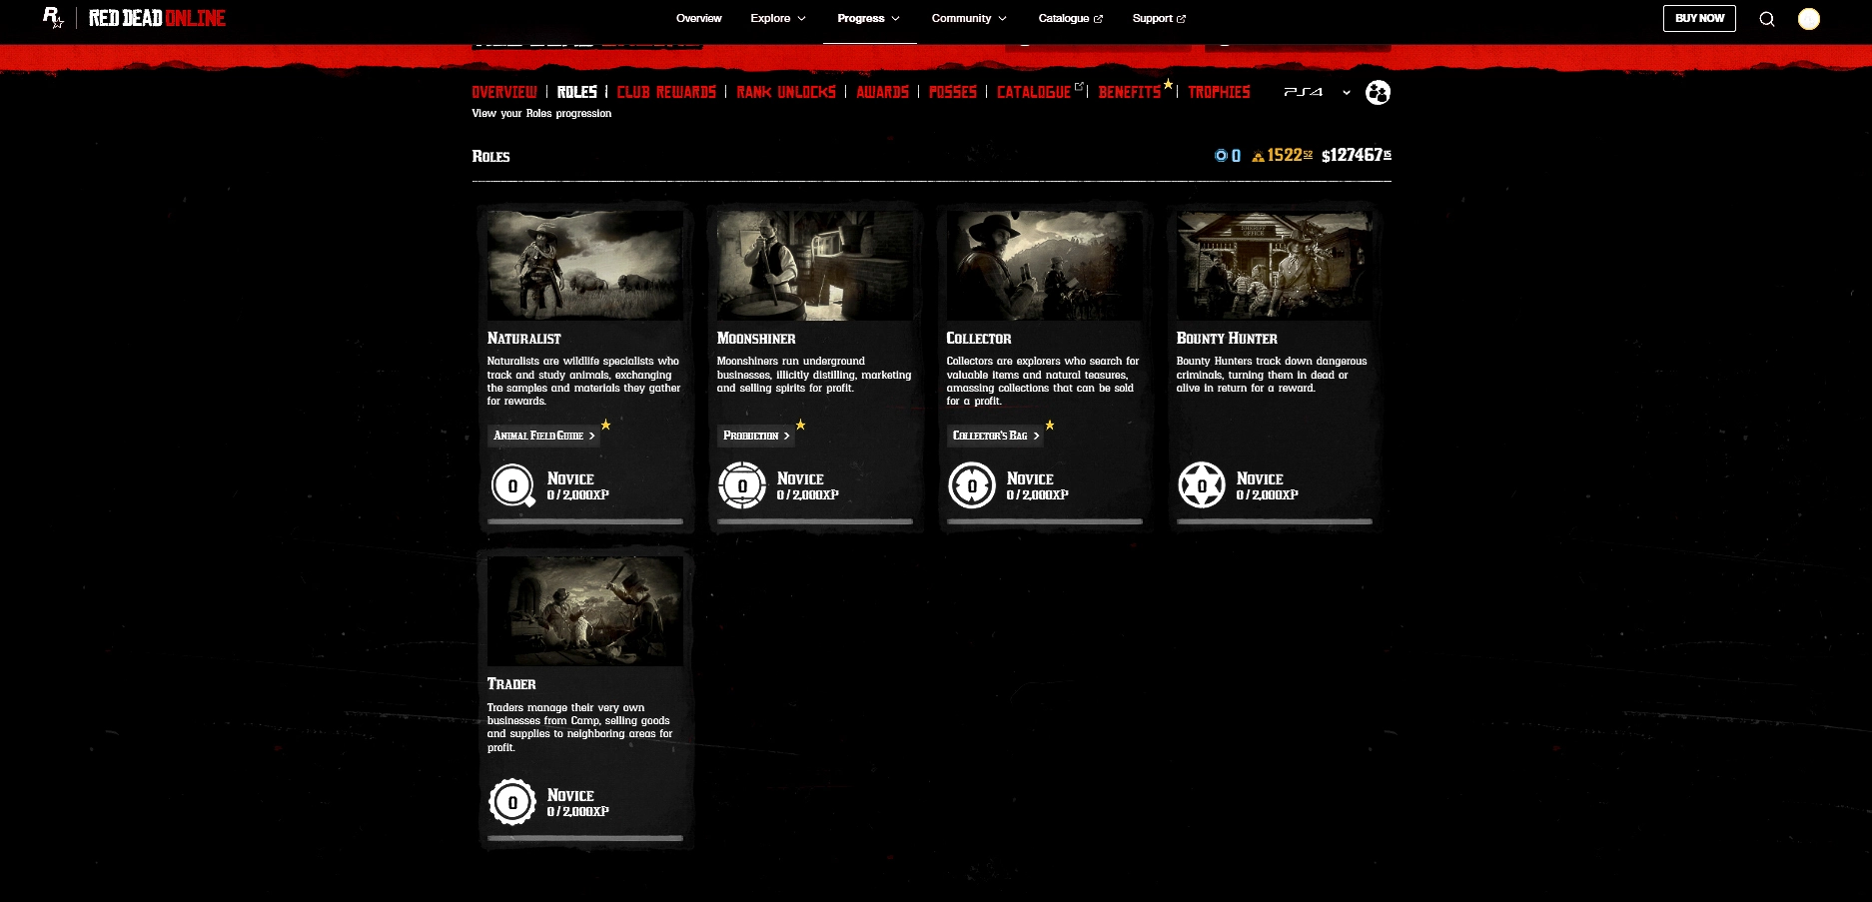Open the Bounty Hunter role image
The height and width of the screenshot is (902, 1872).
(1275, 266)
